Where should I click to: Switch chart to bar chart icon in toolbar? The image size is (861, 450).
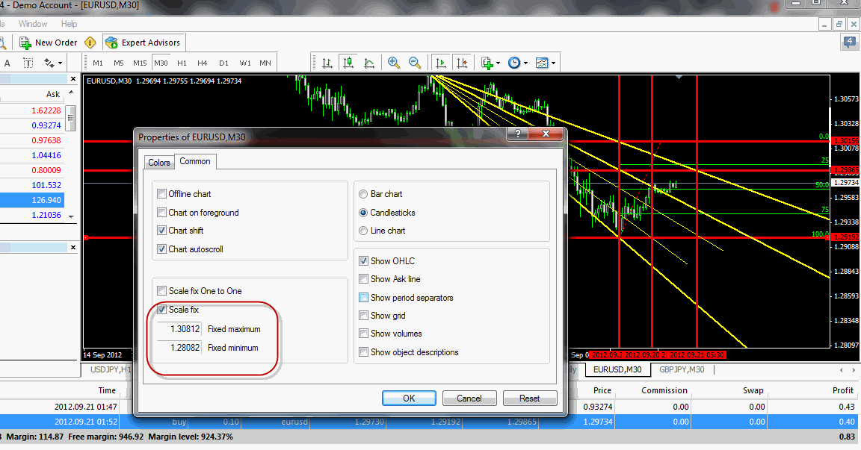pos(327,63)
